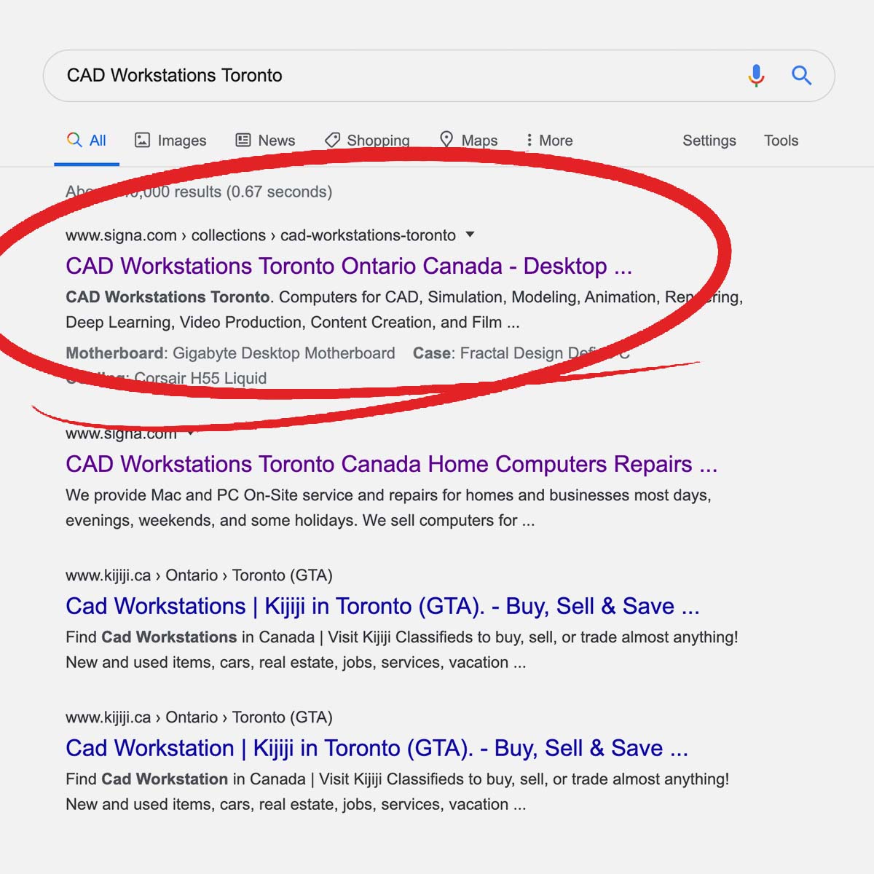
Task: Click 'Motherboard: Gigabyte Desktop Motherboard' detail text
Action: point(230,353)
